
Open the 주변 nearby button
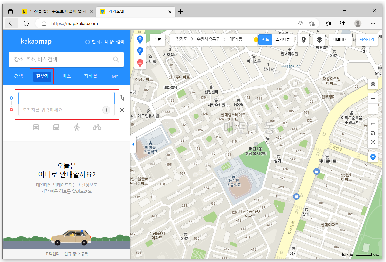click(x=158, y=39)
